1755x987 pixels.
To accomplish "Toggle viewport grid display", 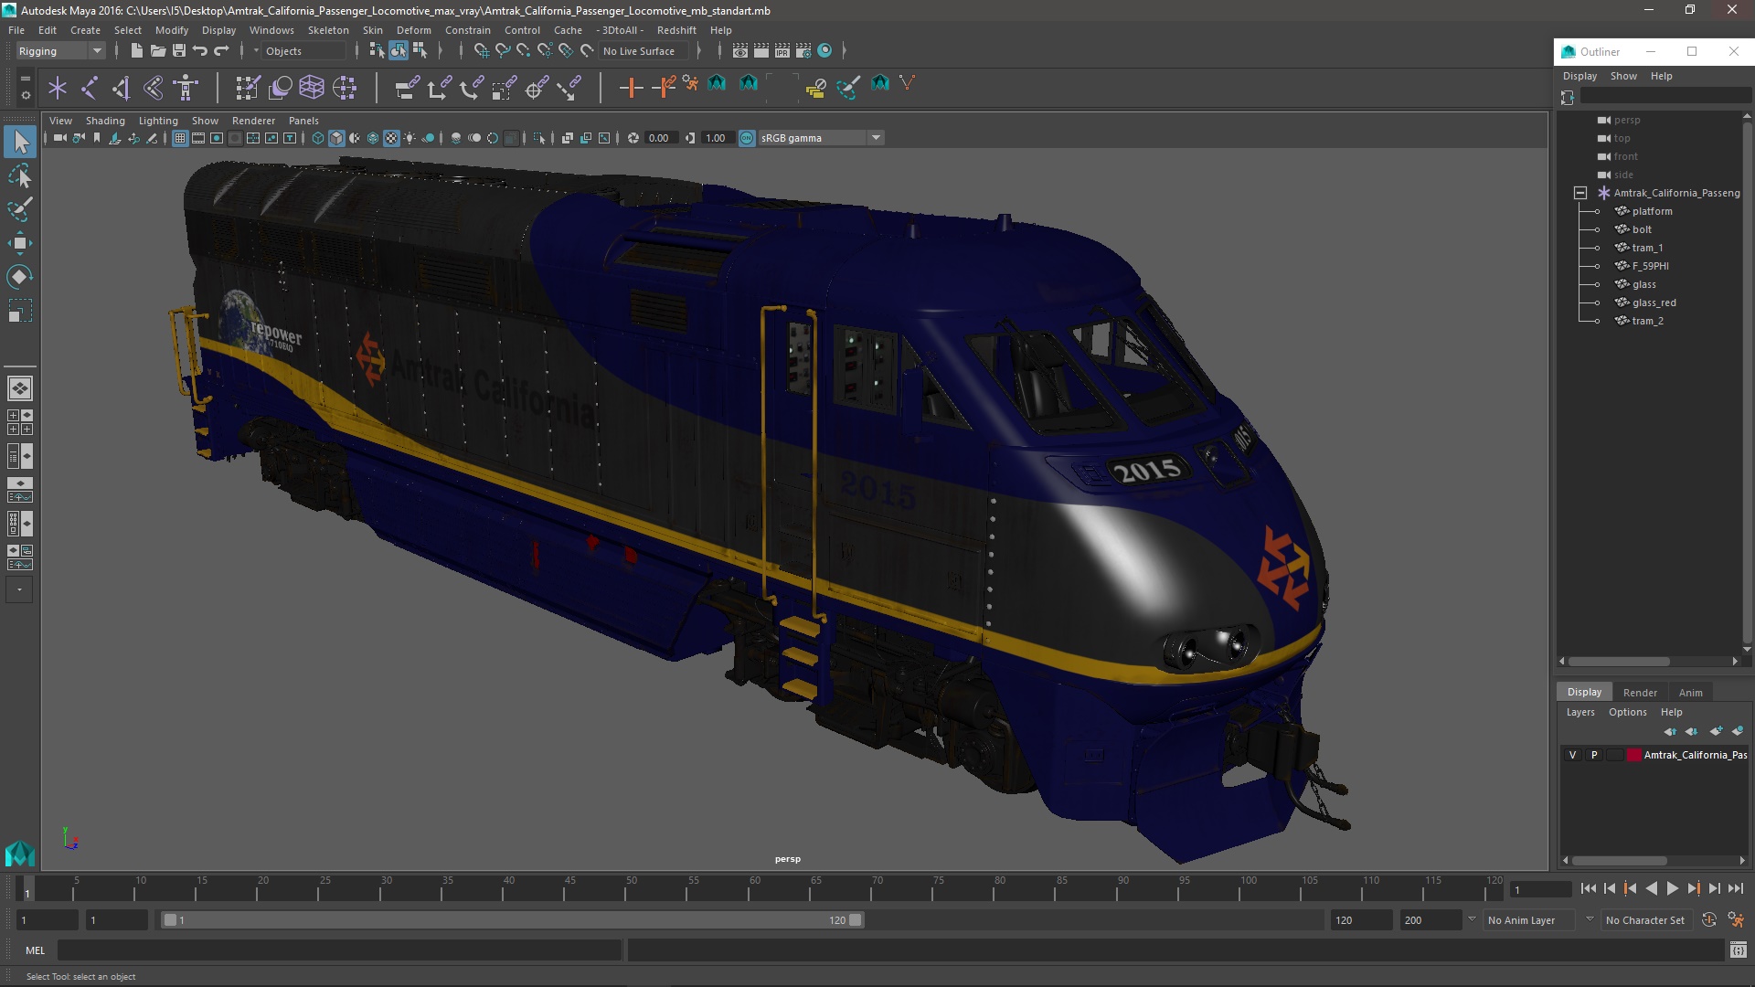I will (x=180, y=138).
